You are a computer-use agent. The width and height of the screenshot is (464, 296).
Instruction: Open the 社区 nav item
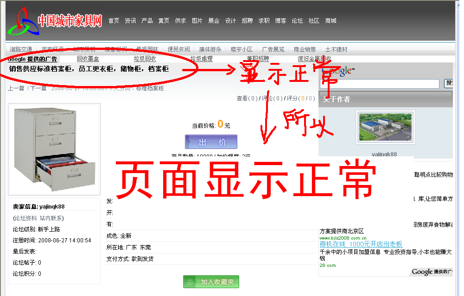pyautogui.click(x=314, y=21)
